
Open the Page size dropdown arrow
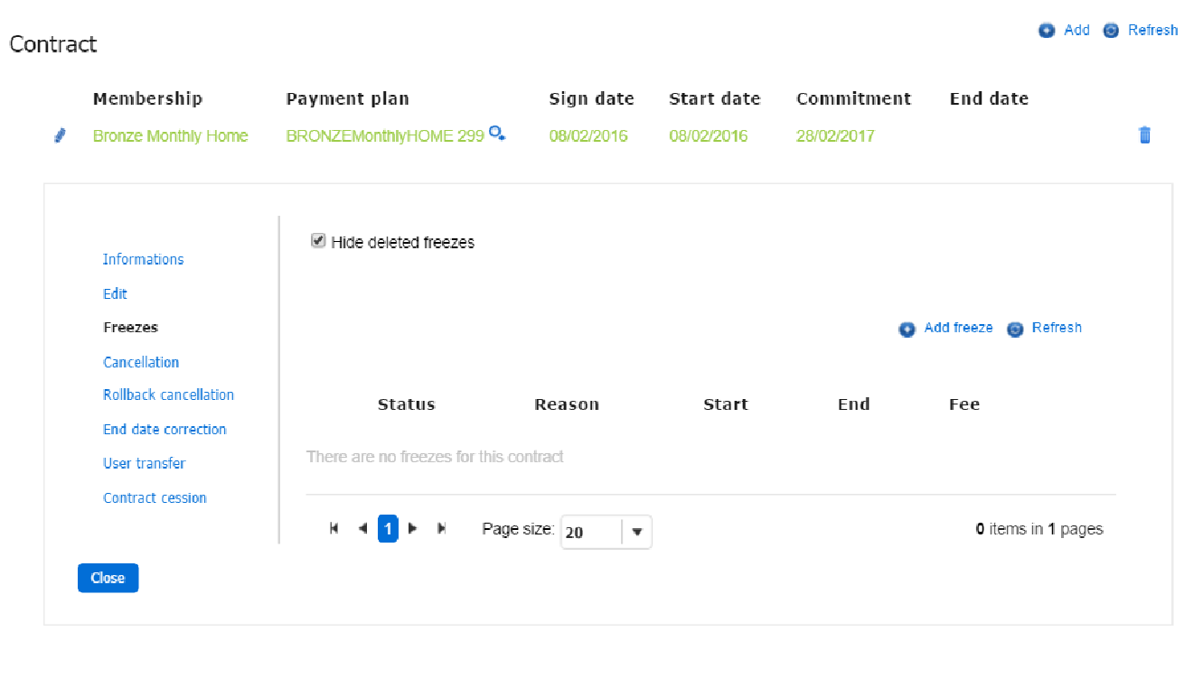click(637, 533)
